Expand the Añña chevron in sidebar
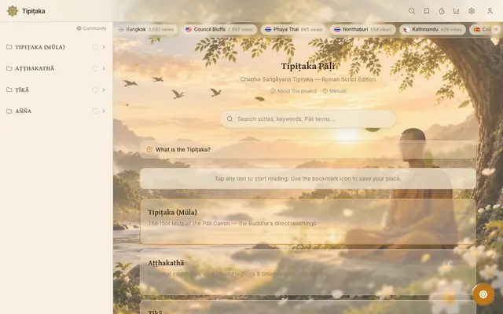This screenshot has height=314, width=503. (x=104, y=111)
